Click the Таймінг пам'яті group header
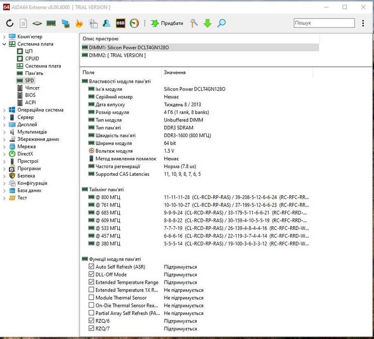The height and width of the screenshot is (339, 374). click(103, 190)
